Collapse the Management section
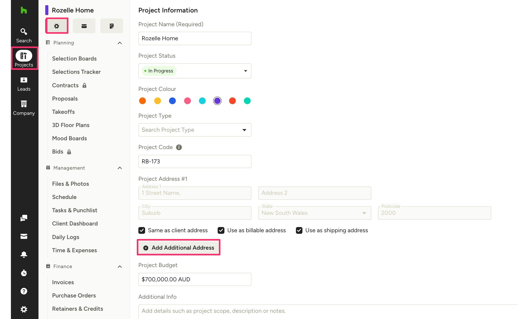Screen dimensions: 518x319 tap(120, 168)
